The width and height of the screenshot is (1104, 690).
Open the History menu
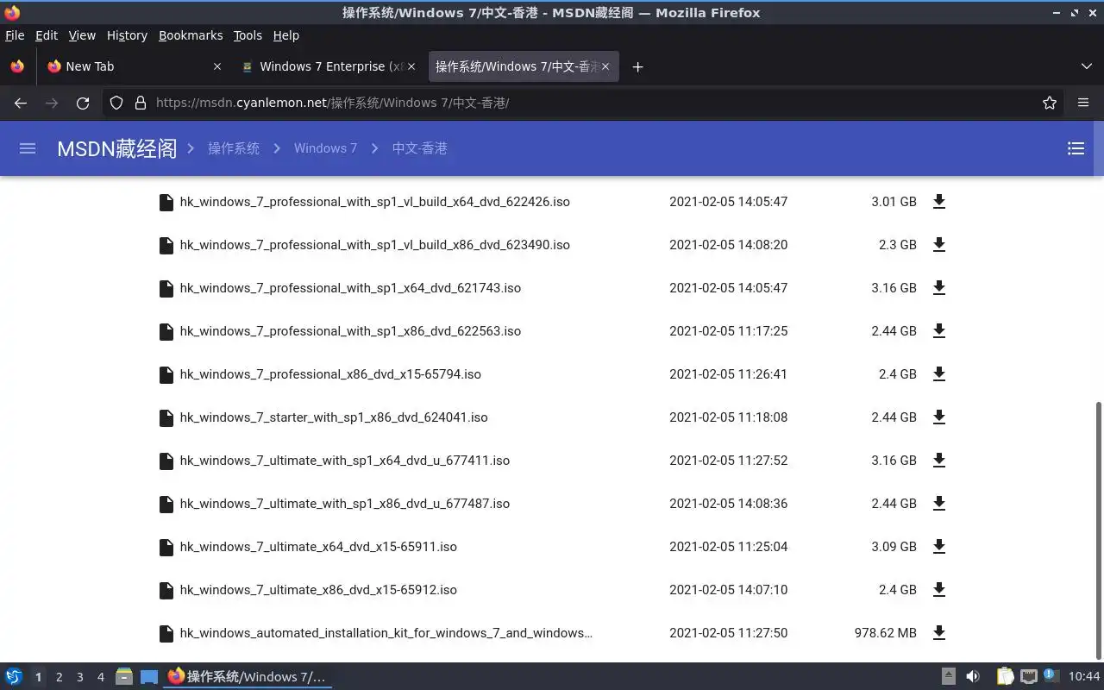pos(127,35)
